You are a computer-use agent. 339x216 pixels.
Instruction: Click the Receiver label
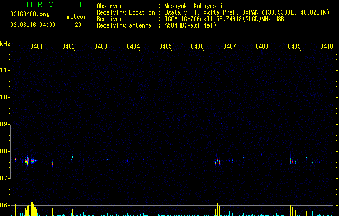coord(109,19)
